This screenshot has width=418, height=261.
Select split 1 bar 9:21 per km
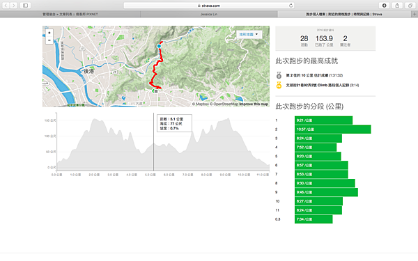pos(324,120)
